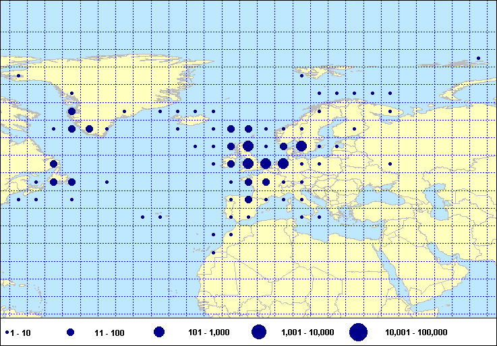Click the 101 - 1,000 legend circle
The image size is (497, 346).
[159, 332]
